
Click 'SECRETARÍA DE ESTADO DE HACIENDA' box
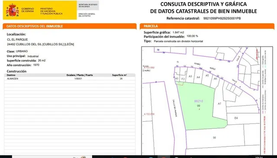88,6
